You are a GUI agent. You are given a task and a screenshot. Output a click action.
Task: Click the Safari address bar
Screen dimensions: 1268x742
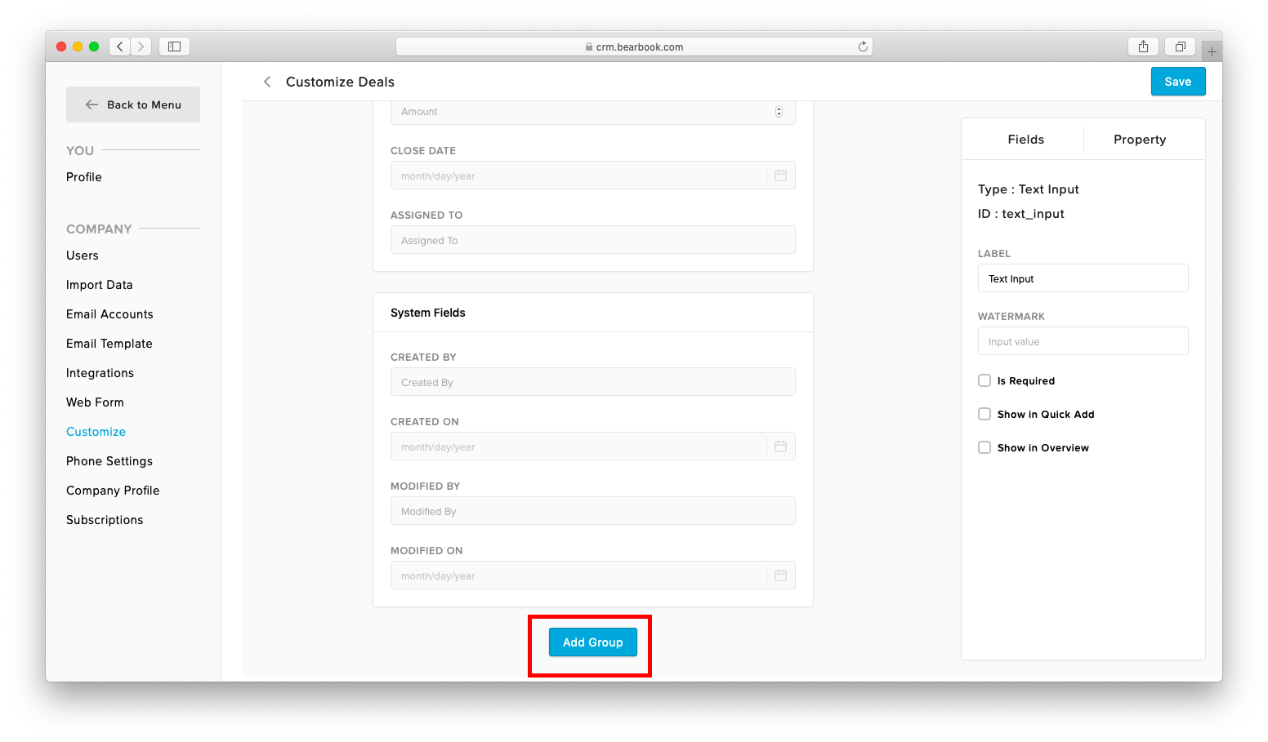point(634,47)
